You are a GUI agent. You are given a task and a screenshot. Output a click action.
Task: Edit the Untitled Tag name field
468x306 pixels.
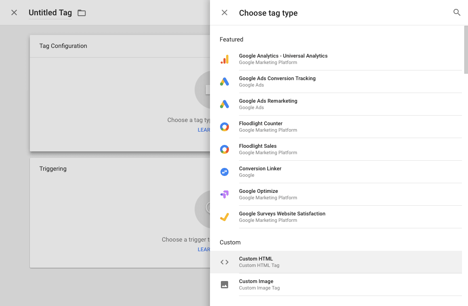coord(50,12)
